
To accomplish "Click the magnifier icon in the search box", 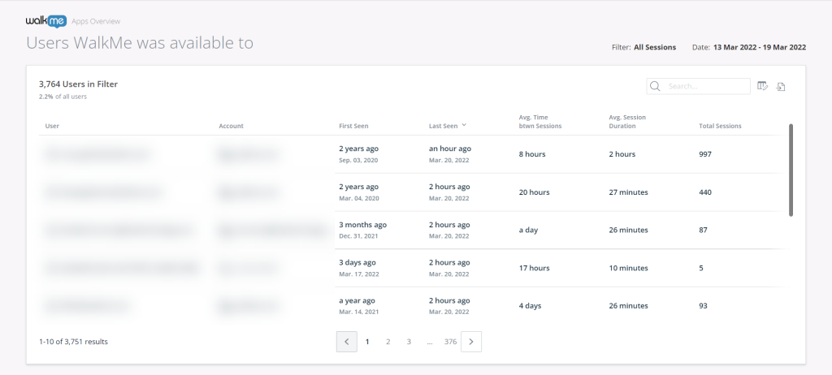I will tap(656, 86).
